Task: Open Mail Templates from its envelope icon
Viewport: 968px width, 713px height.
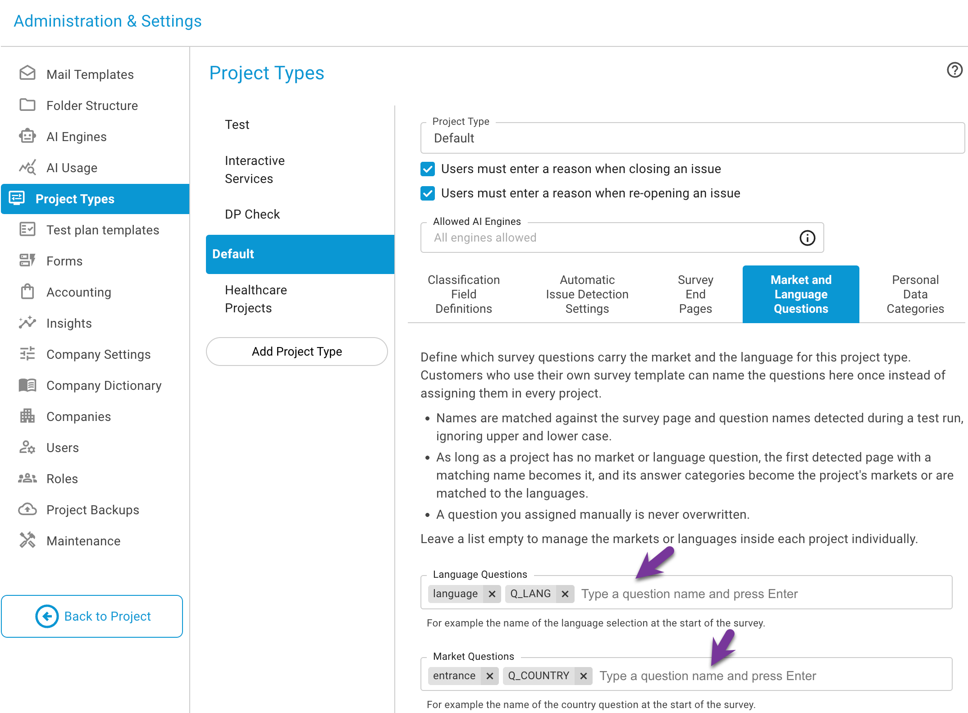Action: click(27, 73)
